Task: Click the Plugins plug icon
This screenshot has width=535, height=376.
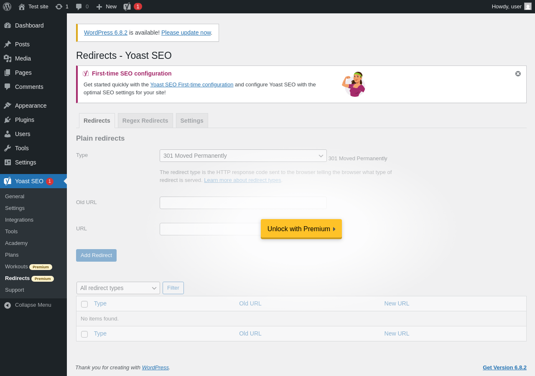Action: [8, 120]
